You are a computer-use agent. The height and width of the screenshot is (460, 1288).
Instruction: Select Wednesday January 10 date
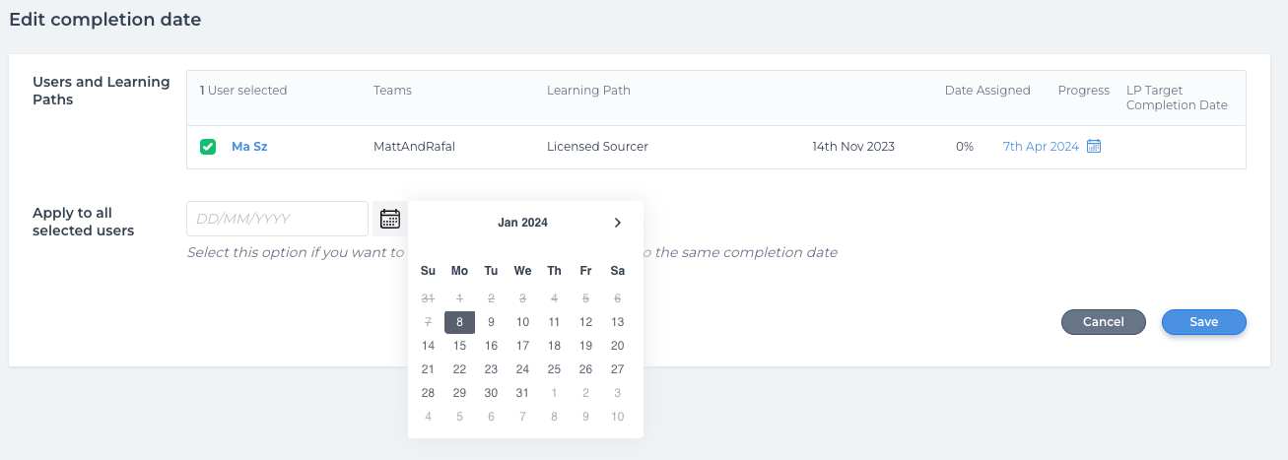click(522, 322)
